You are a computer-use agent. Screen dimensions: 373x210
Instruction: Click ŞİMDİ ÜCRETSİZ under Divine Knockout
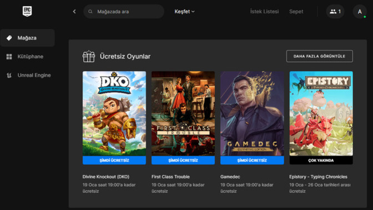114,160
